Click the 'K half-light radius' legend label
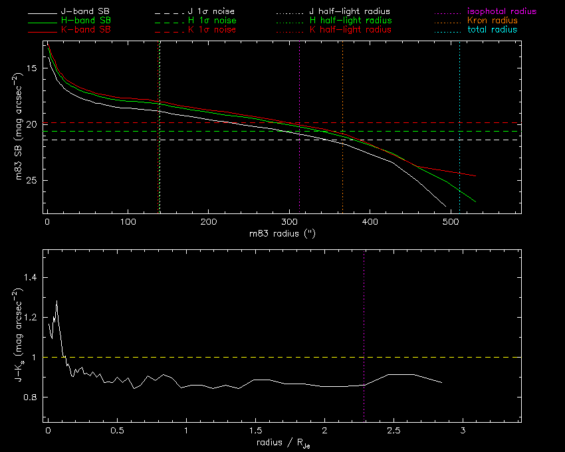This screenshot has width=565, height=452. 350,31
